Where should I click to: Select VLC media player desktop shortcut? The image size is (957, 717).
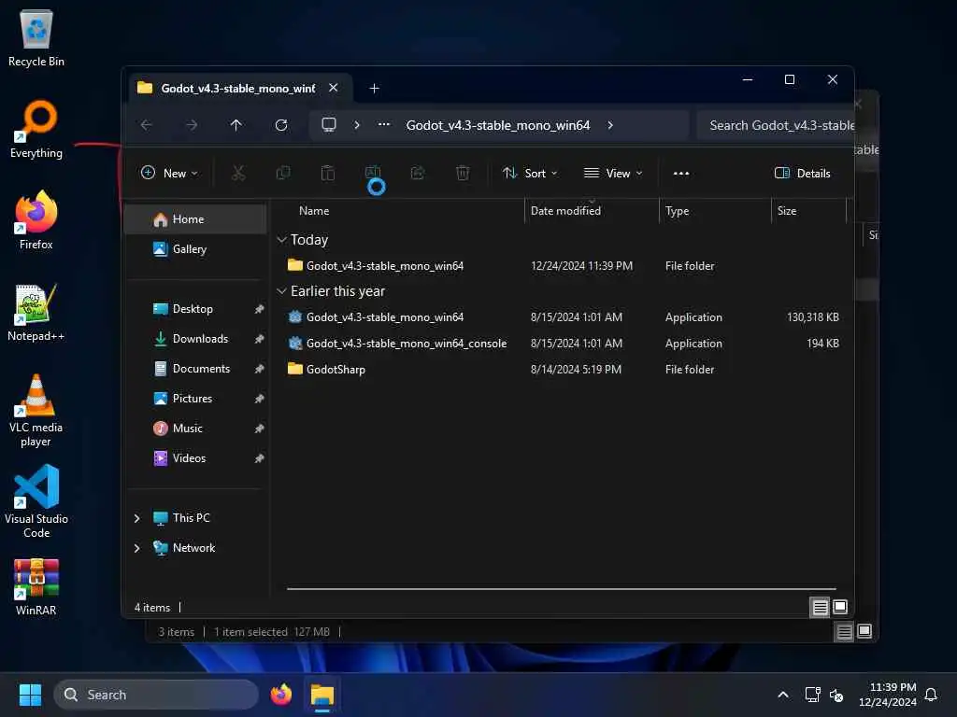[x=36, y=411]
